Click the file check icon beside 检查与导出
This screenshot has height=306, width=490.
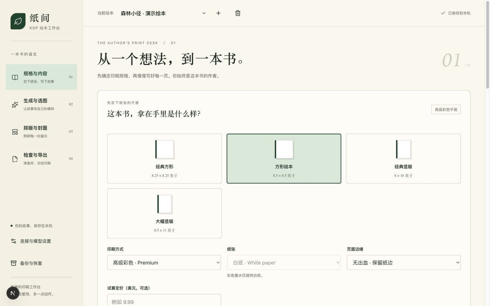[x=15, y=159]
